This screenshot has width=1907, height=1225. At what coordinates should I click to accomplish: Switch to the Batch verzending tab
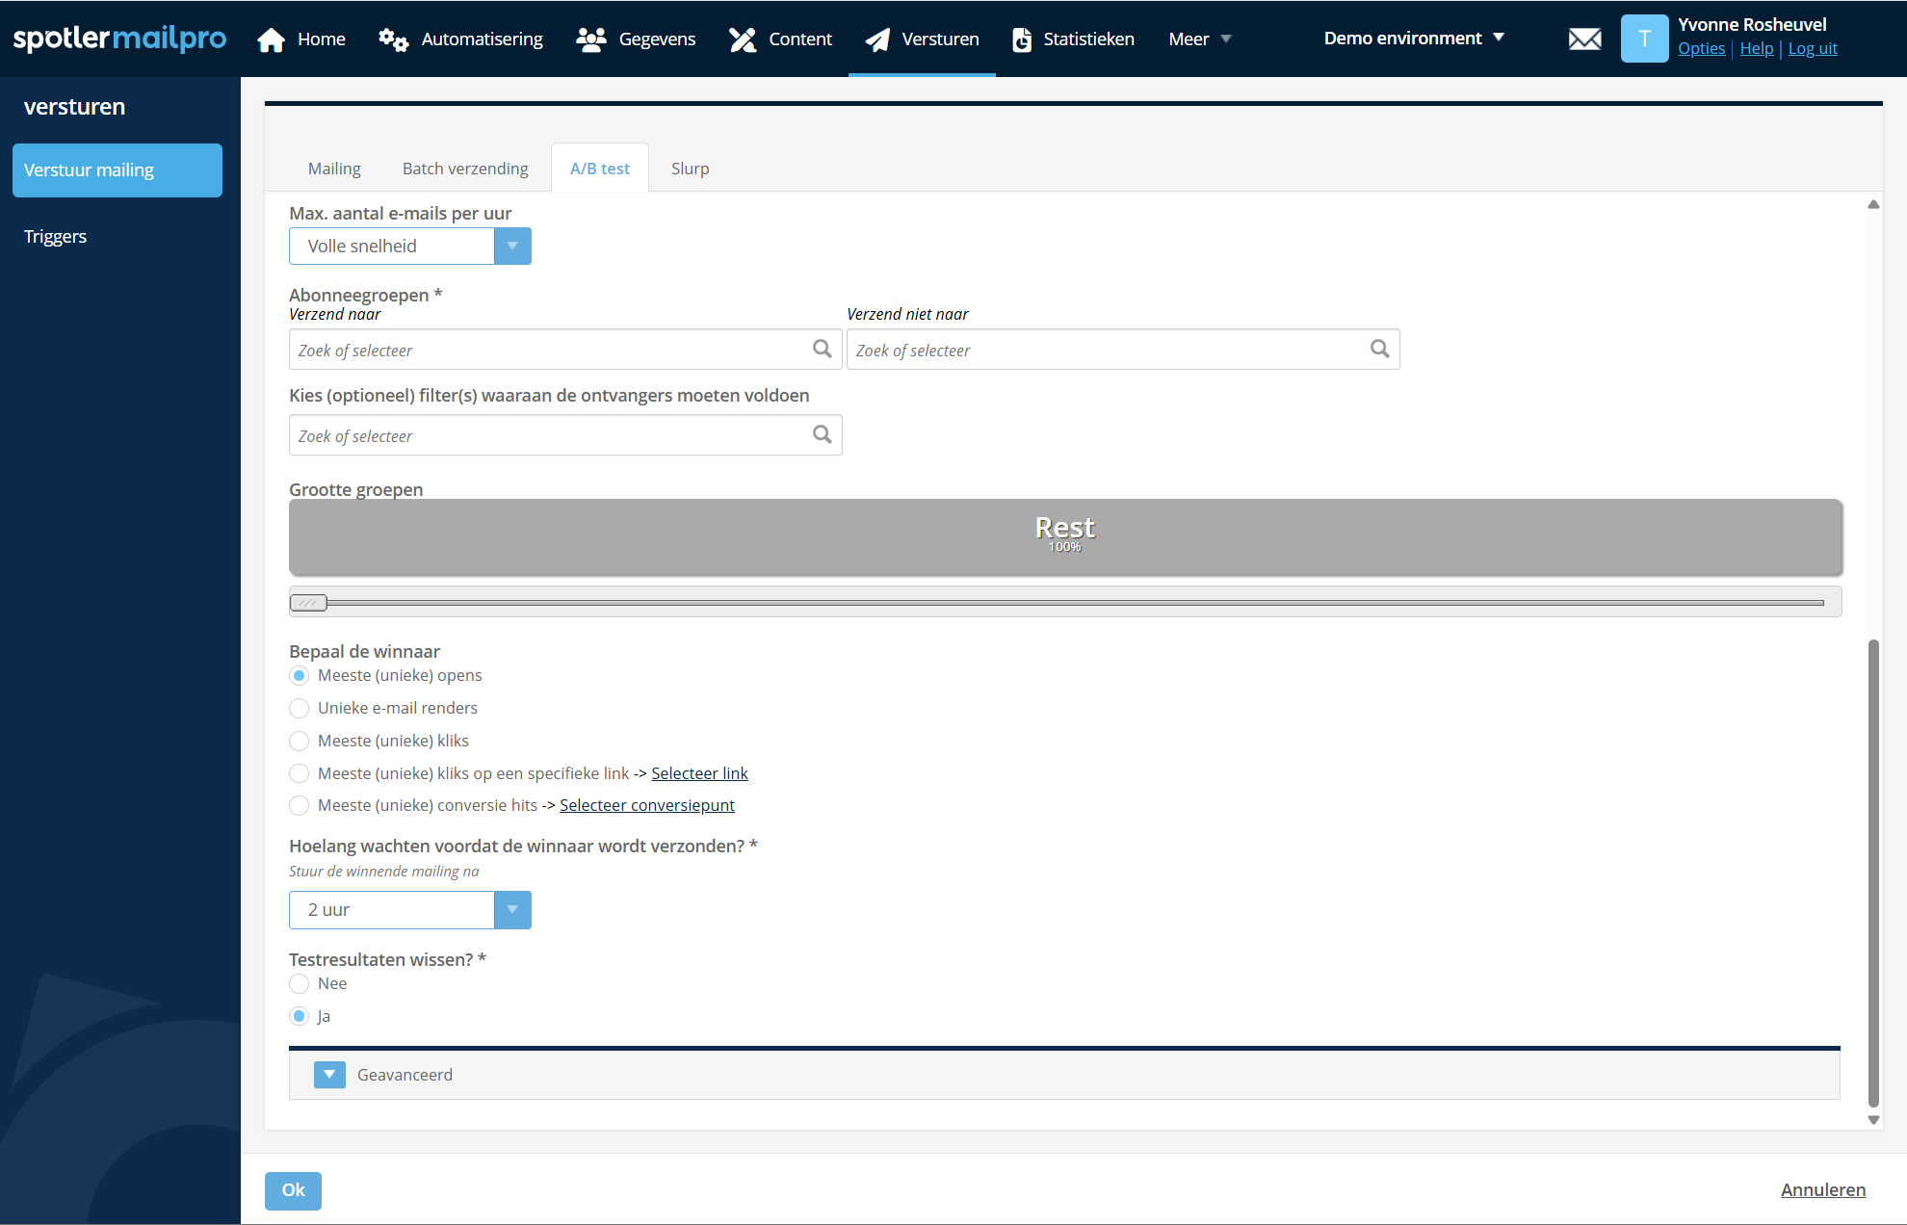465,169
